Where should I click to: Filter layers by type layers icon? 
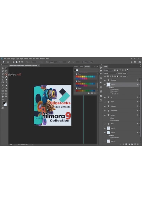[x=120, y=70]
